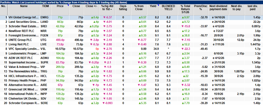Click the green triangle for SERE 5.35

tap(139, 103)
